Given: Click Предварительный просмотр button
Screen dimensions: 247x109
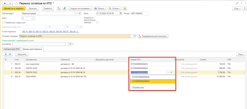Looking at the screenshot, I should 153,36.
